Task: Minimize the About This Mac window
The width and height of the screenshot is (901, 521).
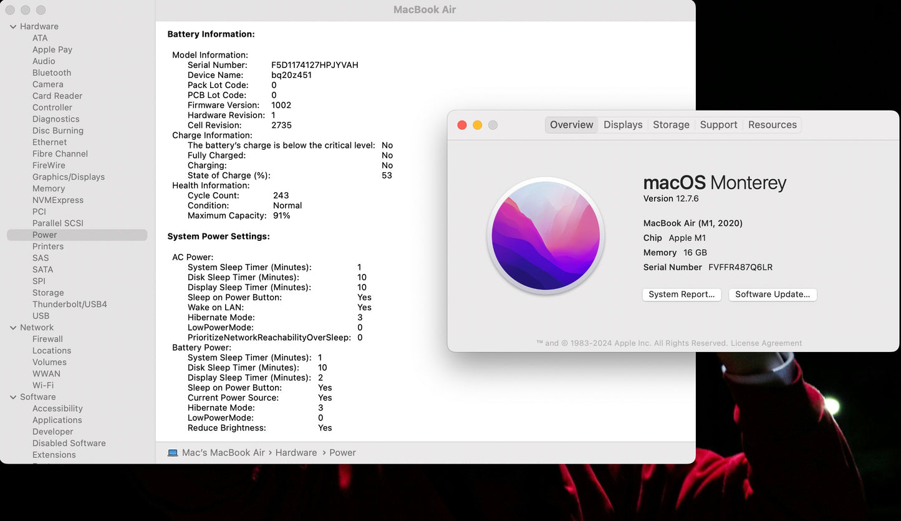Action: (477, 125)
